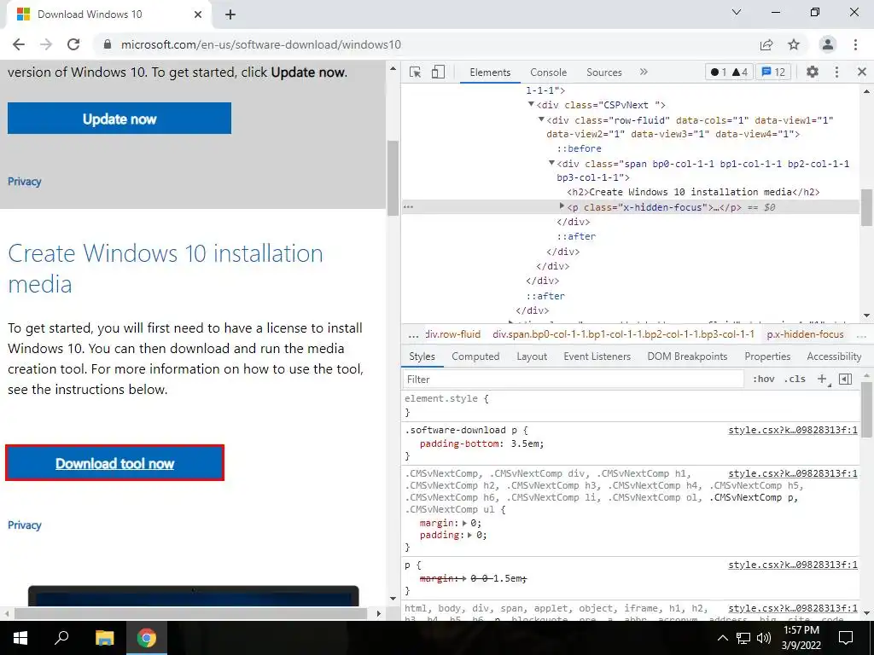Click the errors and warnings counter

(x=729, y=72)
